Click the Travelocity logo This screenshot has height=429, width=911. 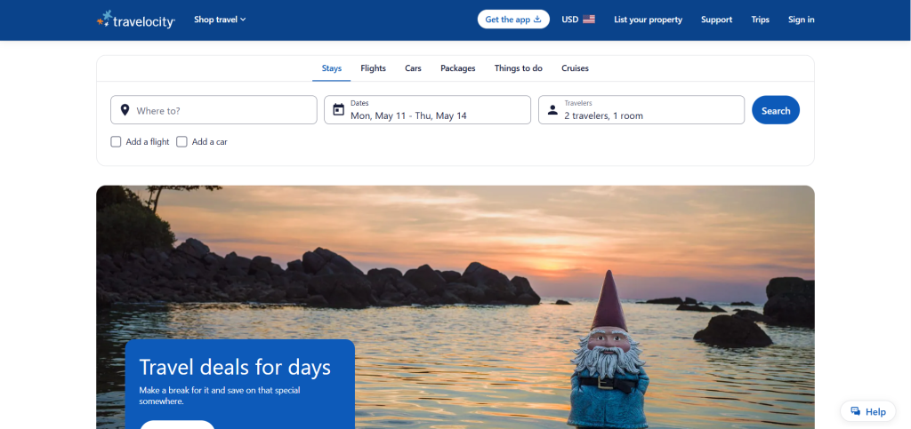(x=136, y=20)
